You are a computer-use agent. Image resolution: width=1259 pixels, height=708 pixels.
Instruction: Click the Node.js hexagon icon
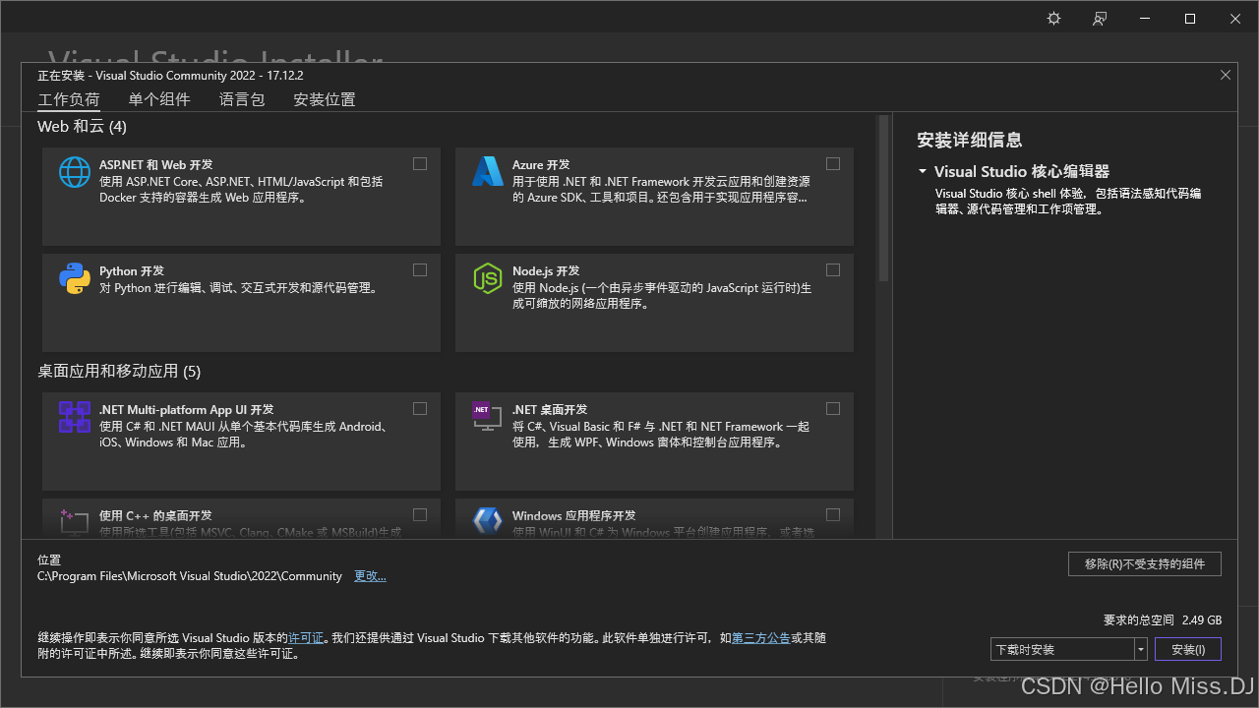(488, 278)
